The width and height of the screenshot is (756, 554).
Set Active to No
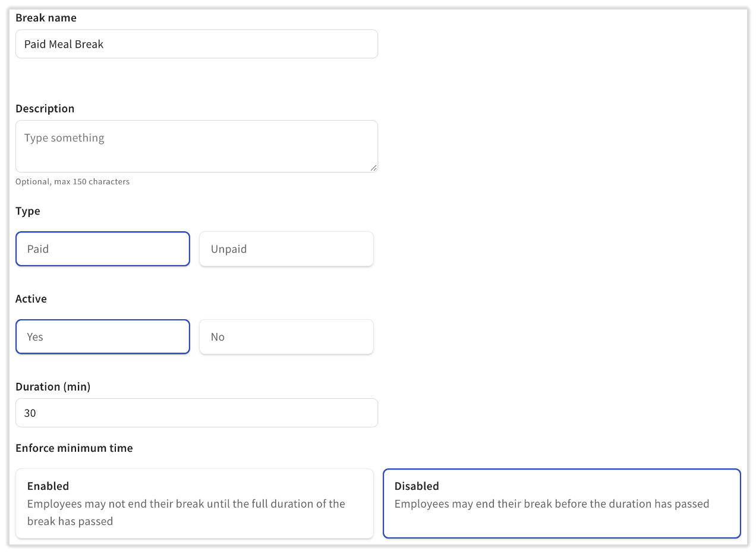[286, 336]
